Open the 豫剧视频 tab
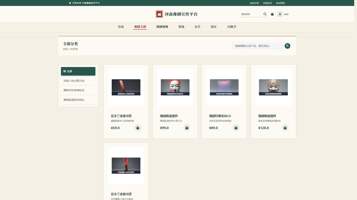This screenshot has height=200, width=357. click(x=162, y=27)
